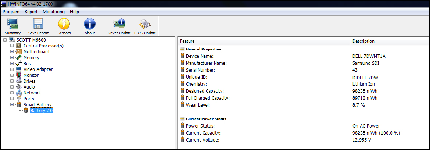The width and height of the screenshot is (430, 150).
Task: Click the Central Processor(s) chip icon
Action: 19,46
